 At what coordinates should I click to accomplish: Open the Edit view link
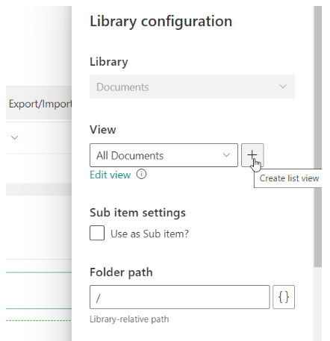pos(110,175)
